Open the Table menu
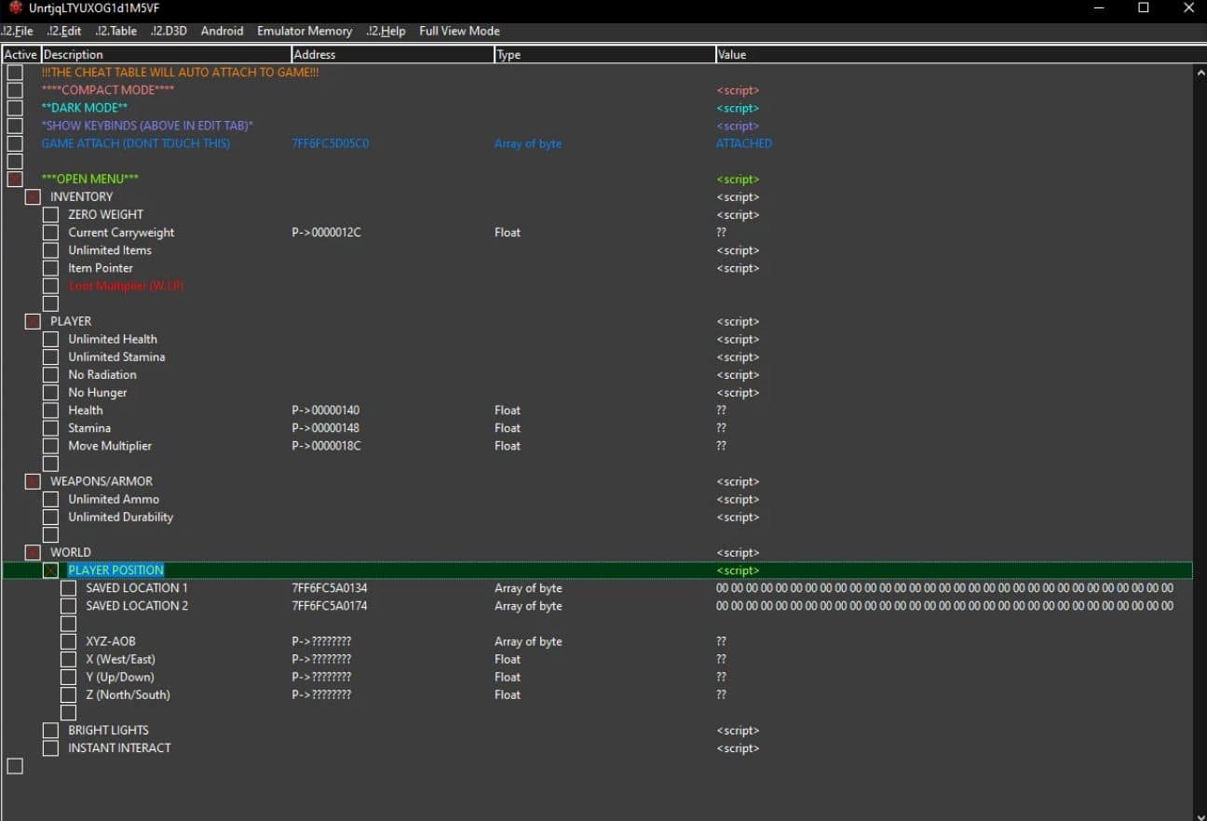This screenshot has width=1207, height=821. (115, 31)
